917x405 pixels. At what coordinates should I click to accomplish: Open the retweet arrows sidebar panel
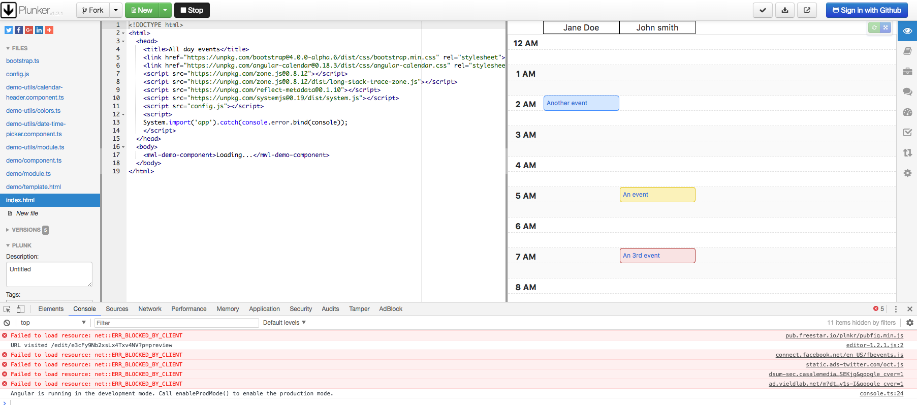coord(907,153)
